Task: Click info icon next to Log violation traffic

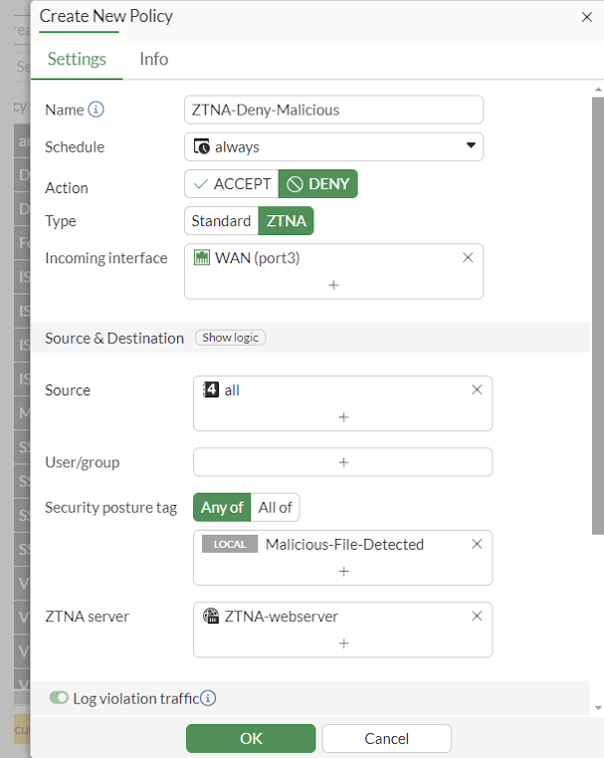Action: click(209, 698)
